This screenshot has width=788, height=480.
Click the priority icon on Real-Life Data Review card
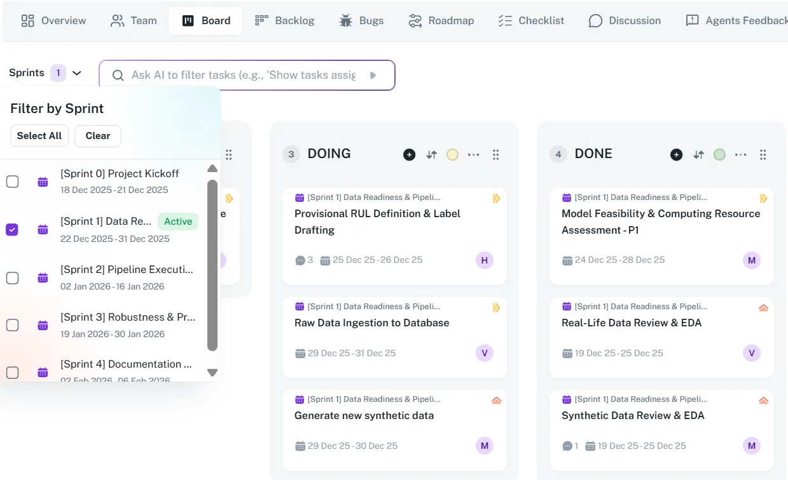click(763, 308)
